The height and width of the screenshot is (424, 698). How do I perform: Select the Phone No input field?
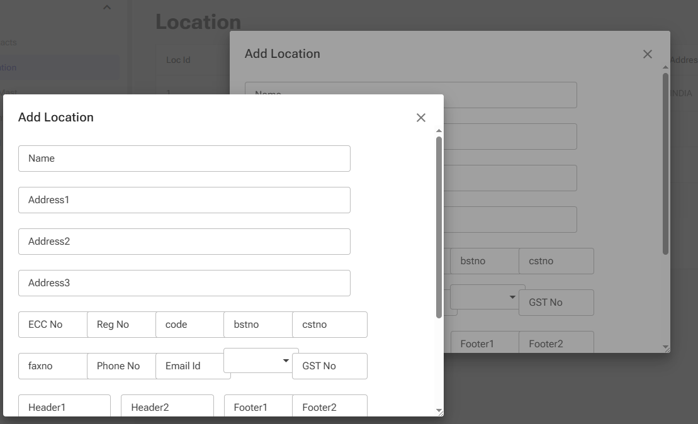[x=121, y=366]
